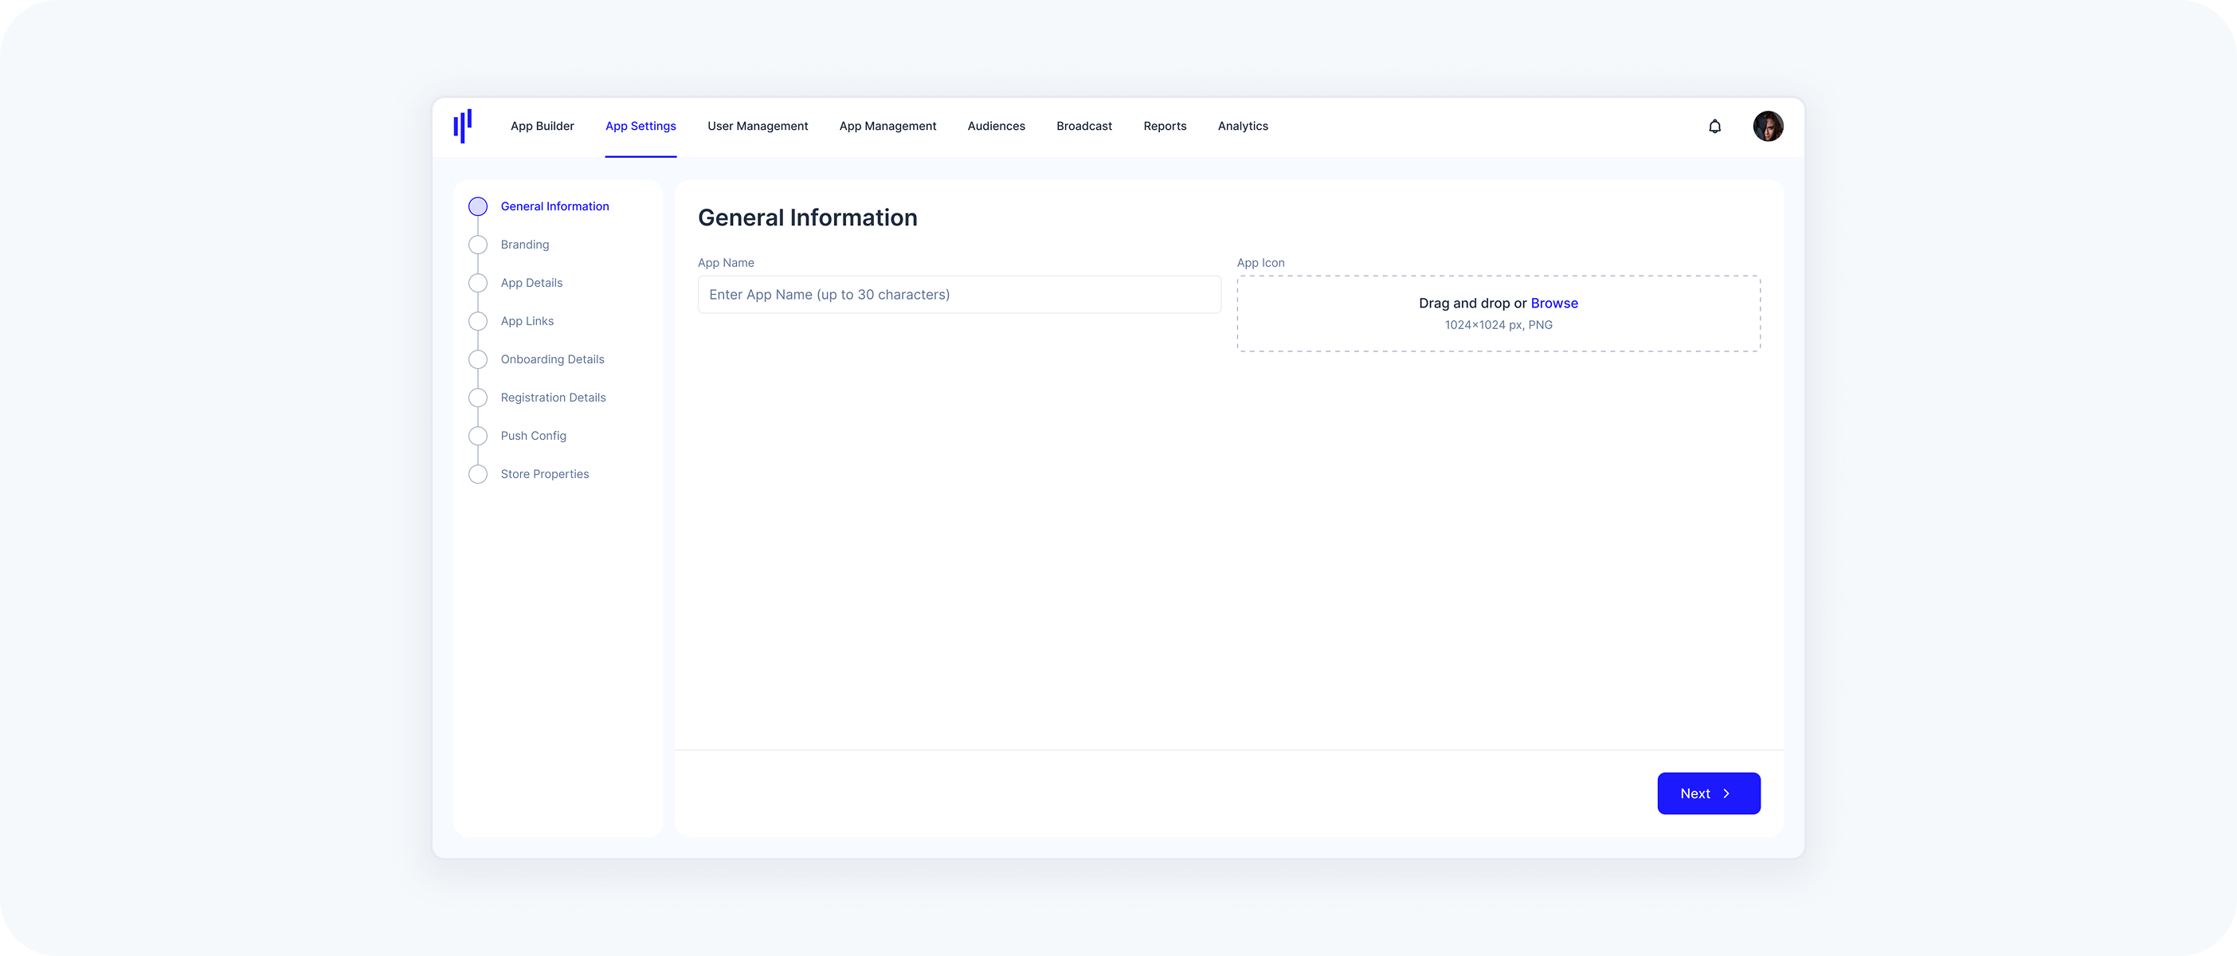Viewport: 2237px width, 956px height.
Task: Click the profile avatar
Action: [1768, 126]
